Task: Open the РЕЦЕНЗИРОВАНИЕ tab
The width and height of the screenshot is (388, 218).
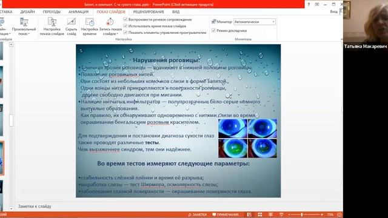Action: 149,12
